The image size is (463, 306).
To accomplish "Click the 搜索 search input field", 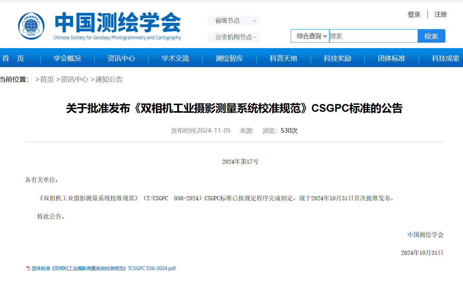I will (x=373, y=36).
